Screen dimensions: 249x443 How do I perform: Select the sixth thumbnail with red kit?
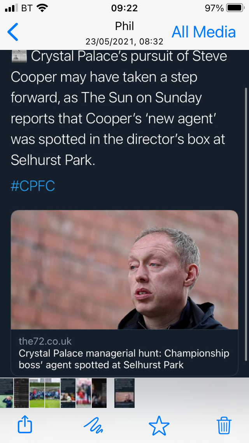[x=84, y=393]
